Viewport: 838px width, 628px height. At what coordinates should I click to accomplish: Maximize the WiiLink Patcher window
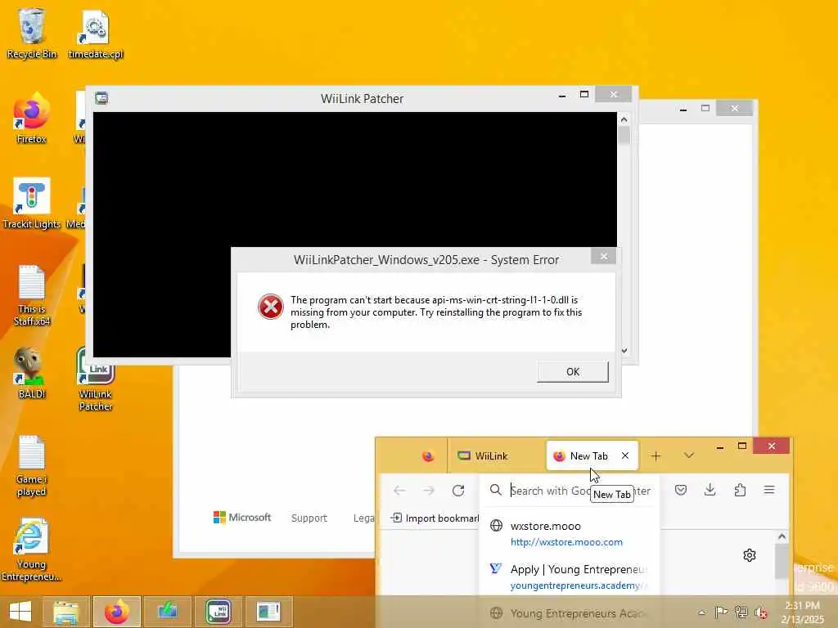click(584, 95)
